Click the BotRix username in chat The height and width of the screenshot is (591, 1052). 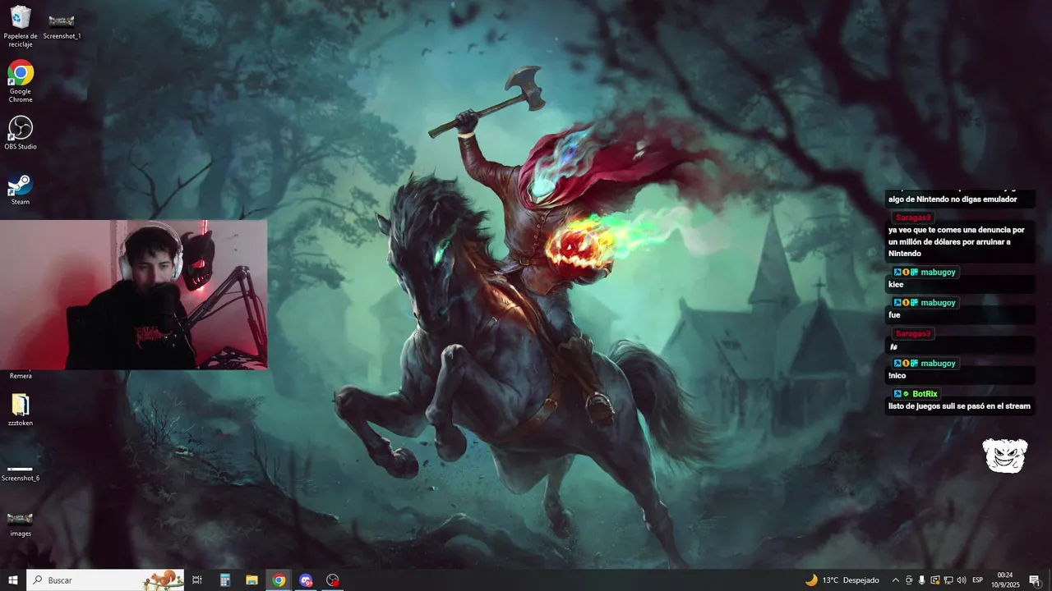pyautogui.click(x=925, y=394)
